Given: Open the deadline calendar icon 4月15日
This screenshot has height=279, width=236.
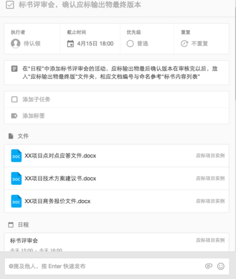Looking at the screenshot, I should point(70,44).
